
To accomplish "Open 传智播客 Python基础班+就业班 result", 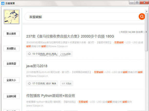I will (x=51, y=96).
